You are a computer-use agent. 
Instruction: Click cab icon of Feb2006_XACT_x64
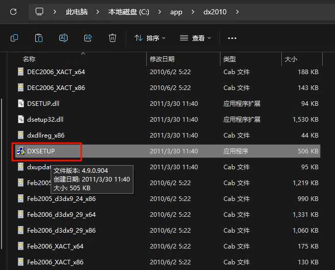pyautogui.click(x=21, y=246)
